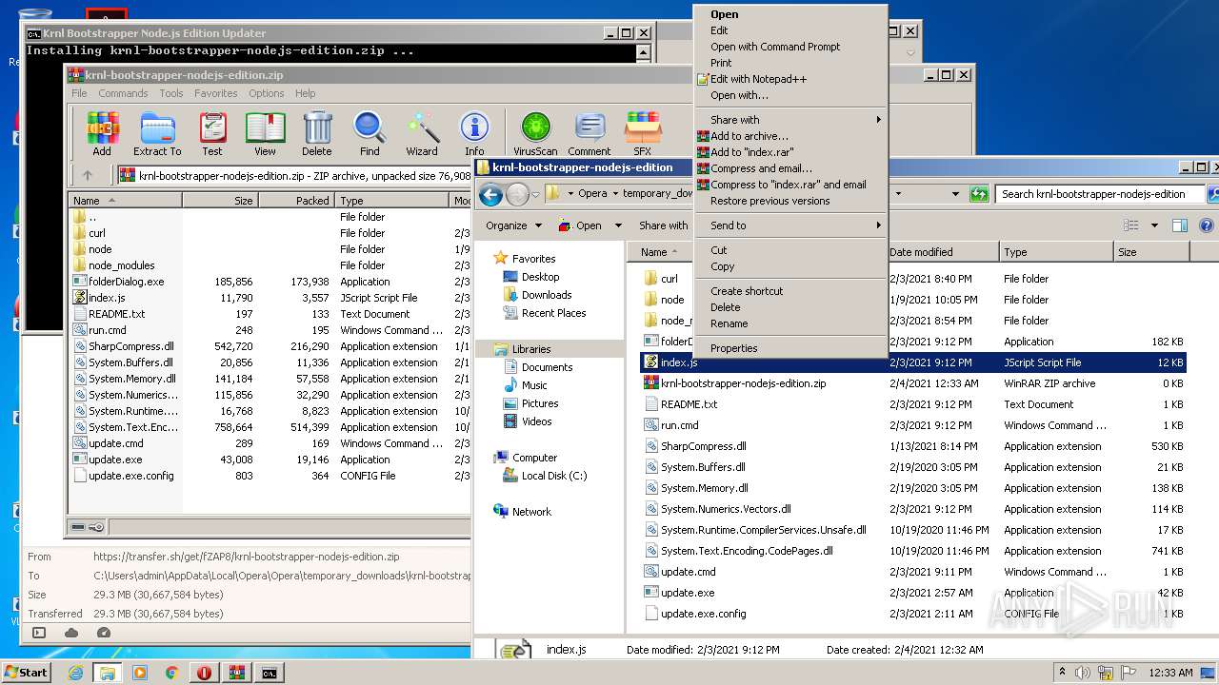Open the Commands menu in WinRAR
The height and width of the screenshot is (685, 1219).
[123, 93]
